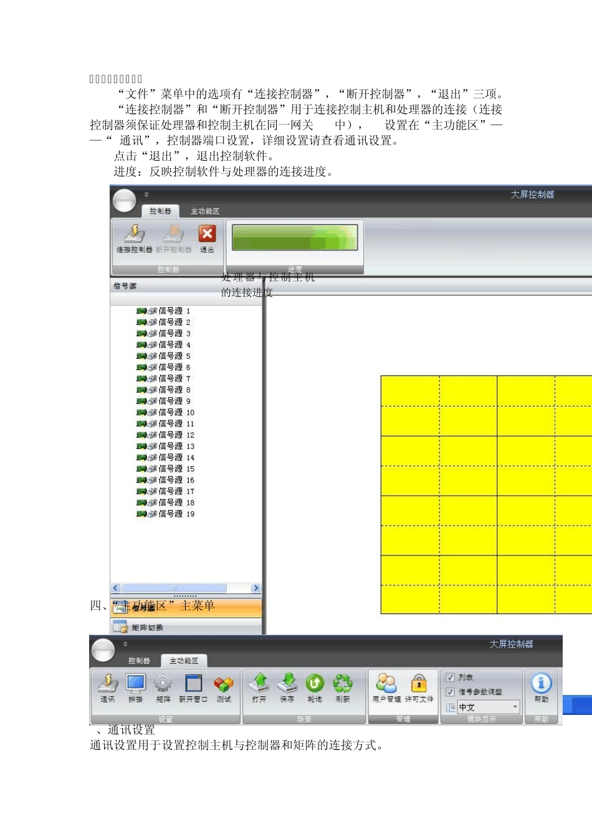Click the 测试 test cubes icon
The height and width of the screenshot is (837, 592).
[223, 684]
